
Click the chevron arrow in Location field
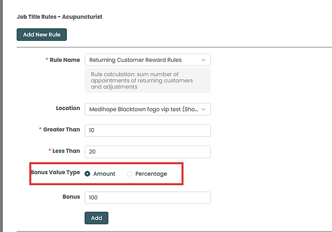(203, 109)
